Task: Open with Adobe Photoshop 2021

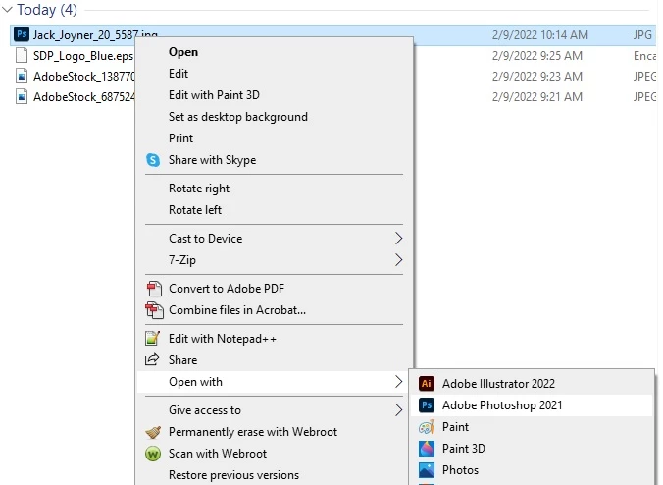Action: pyautogui.click(x=532, y=405)
